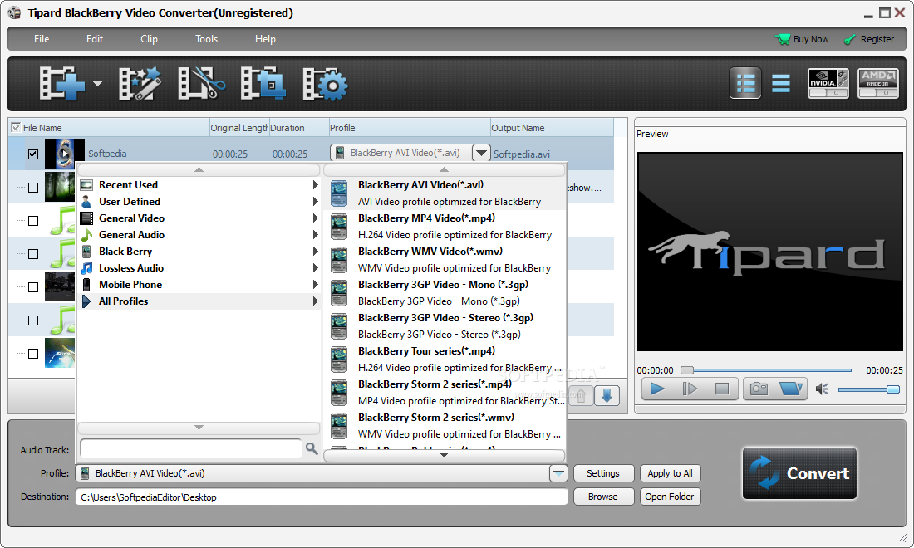
Task: Open the Help menu
Action: pyautogui.click(x=265, y=39)
